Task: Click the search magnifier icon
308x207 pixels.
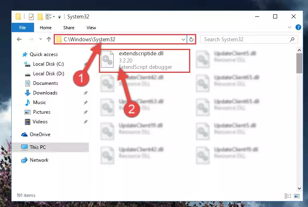Action: pos(292,40)
